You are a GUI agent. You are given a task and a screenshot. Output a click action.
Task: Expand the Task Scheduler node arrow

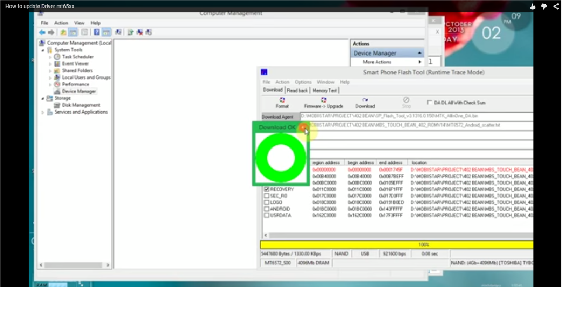click(50, 57)
